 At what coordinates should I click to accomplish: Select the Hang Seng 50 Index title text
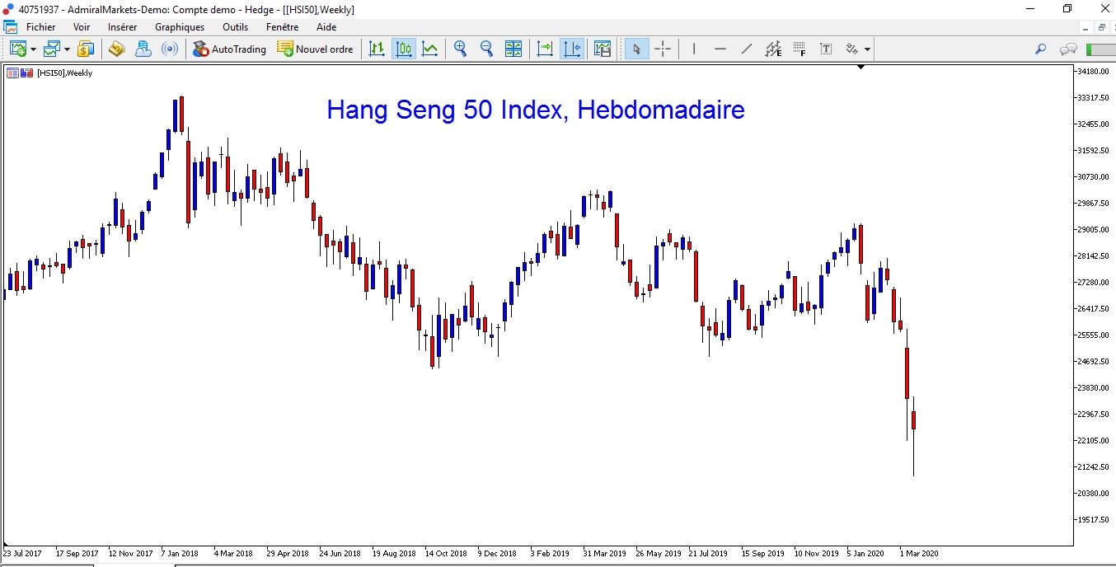(536, 110)
